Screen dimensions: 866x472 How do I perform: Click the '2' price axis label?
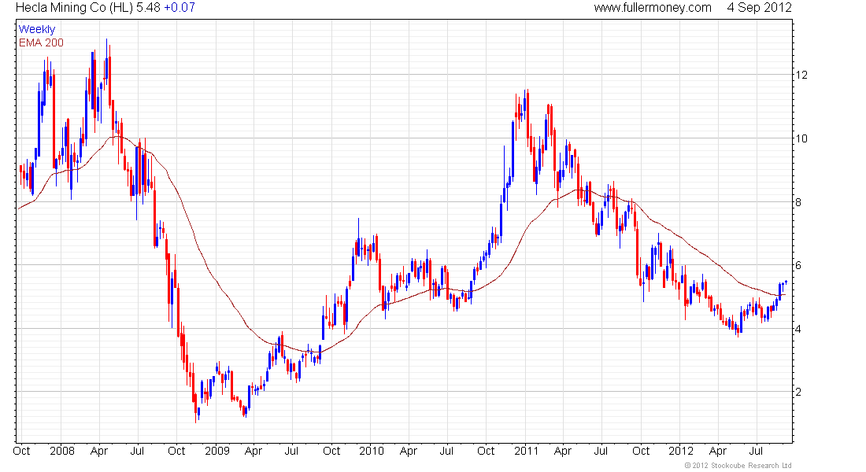[798, 392]
